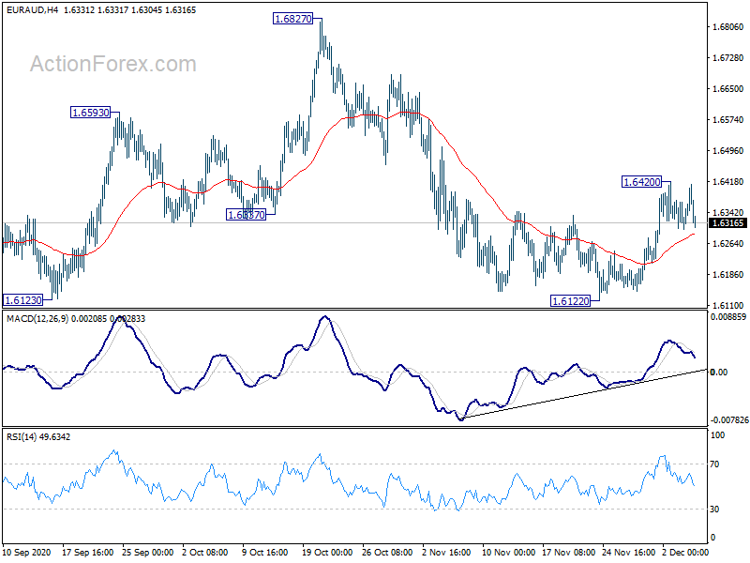
Task: Click the 1.61230 low price label
Action: (x=22, y=300)
